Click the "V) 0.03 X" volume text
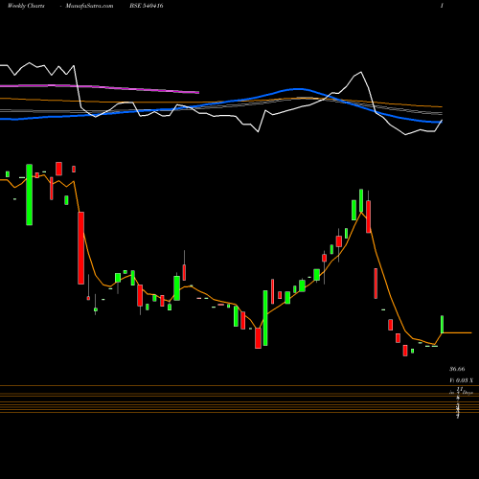 coord(461,380)
